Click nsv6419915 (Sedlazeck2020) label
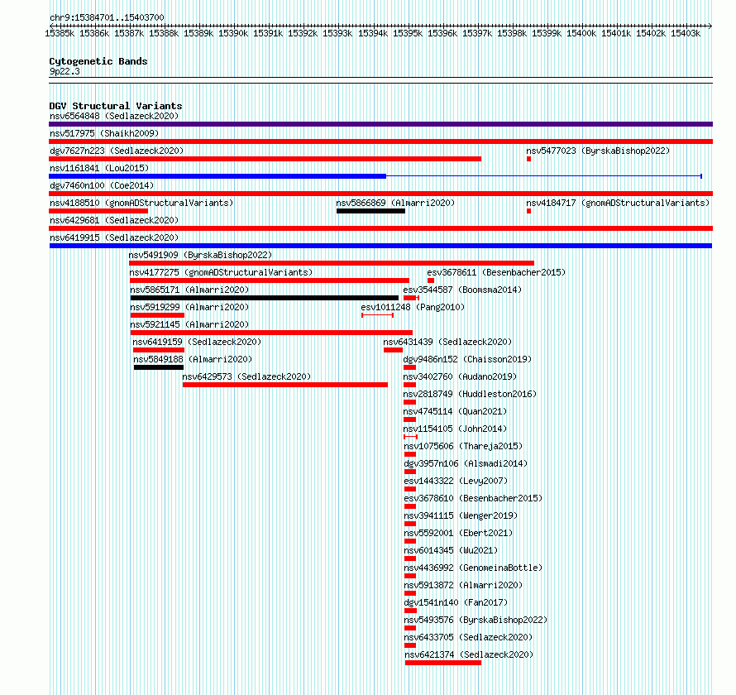 (114, 237)
